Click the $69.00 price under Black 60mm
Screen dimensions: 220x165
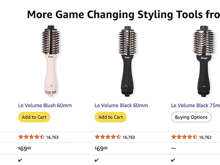click(x=101, y=148)
